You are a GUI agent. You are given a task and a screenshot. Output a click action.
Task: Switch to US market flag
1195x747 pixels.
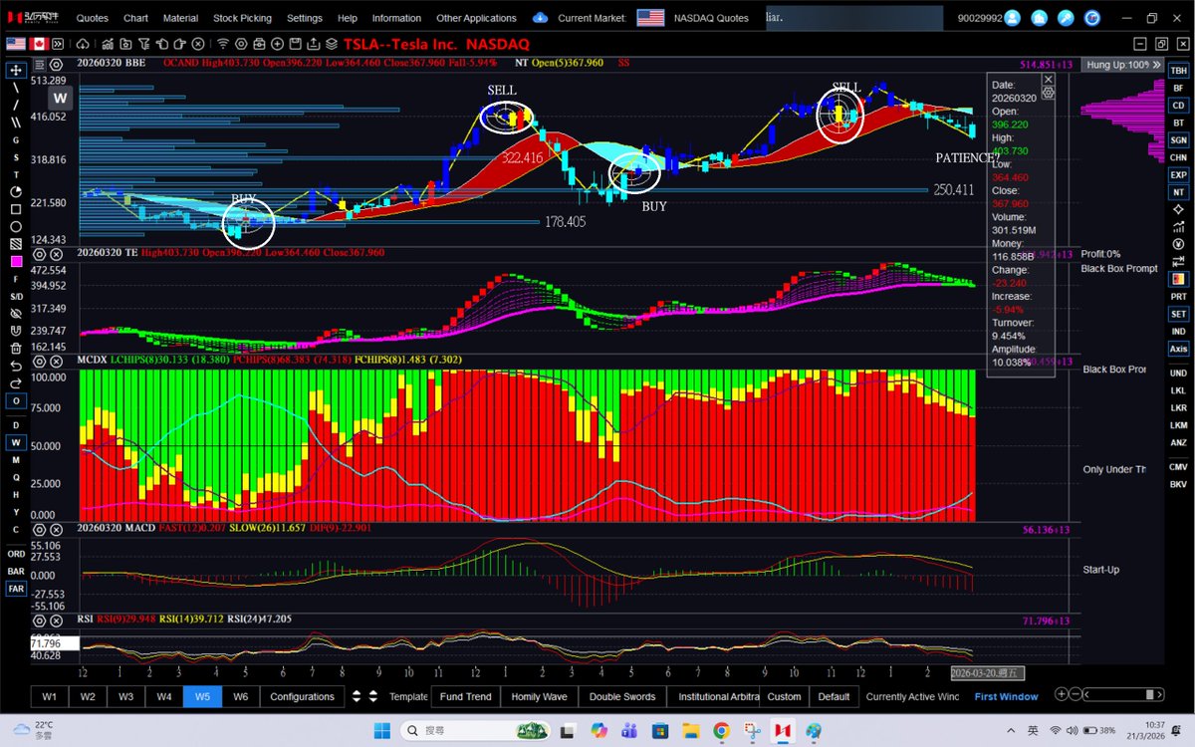click(16, 44)
